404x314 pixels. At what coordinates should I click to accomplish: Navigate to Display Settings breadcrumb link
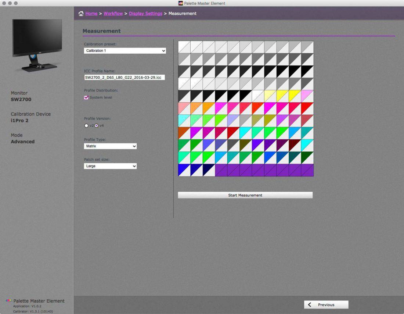tap(145, 14)
